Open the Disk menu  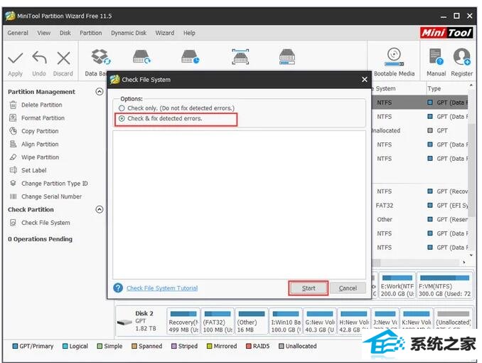pos(65,33)
